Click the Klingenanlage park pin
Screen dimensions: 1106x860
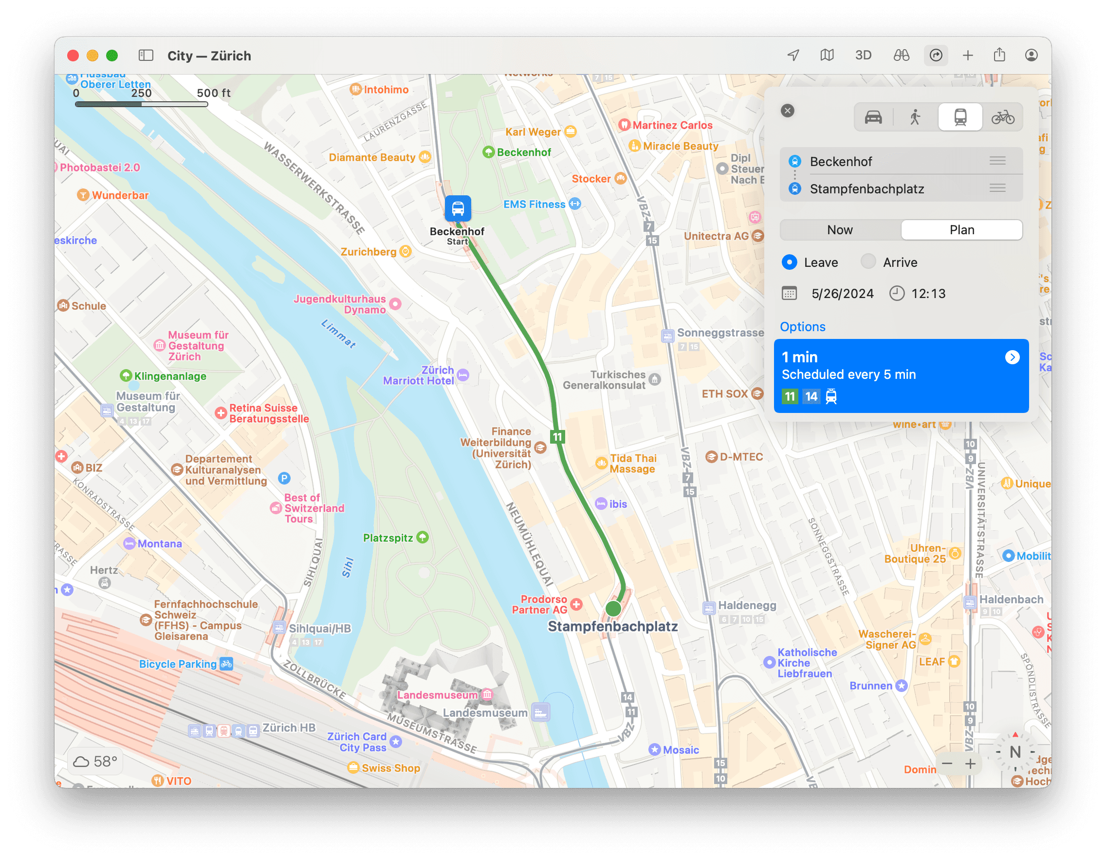(x=126, y=376)
